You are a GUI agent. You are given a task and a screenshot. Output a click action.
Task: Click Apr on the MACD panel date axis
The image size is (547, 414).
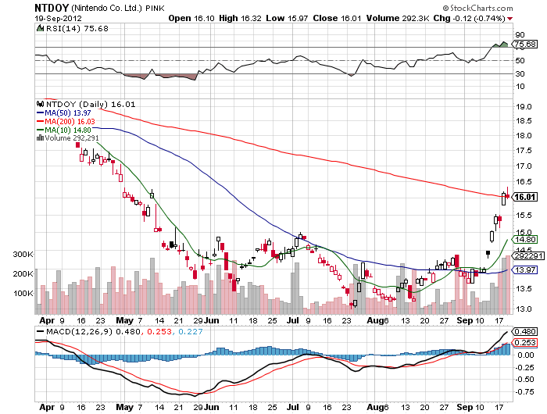click(x=47, y=407)
